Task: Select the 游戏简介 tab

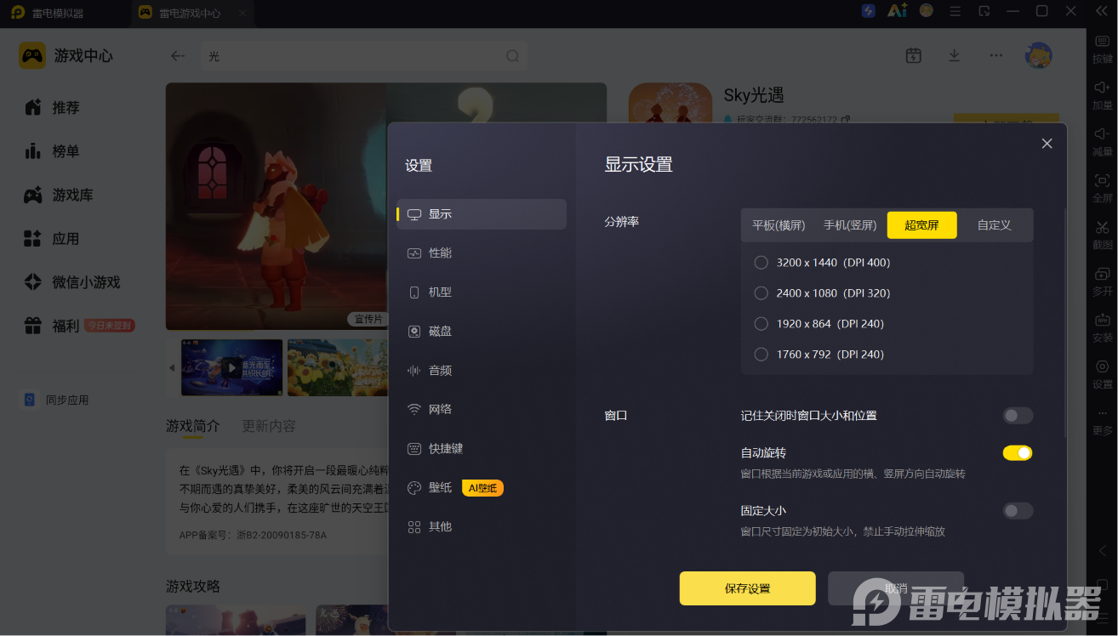Action: (x=192, y=426)
